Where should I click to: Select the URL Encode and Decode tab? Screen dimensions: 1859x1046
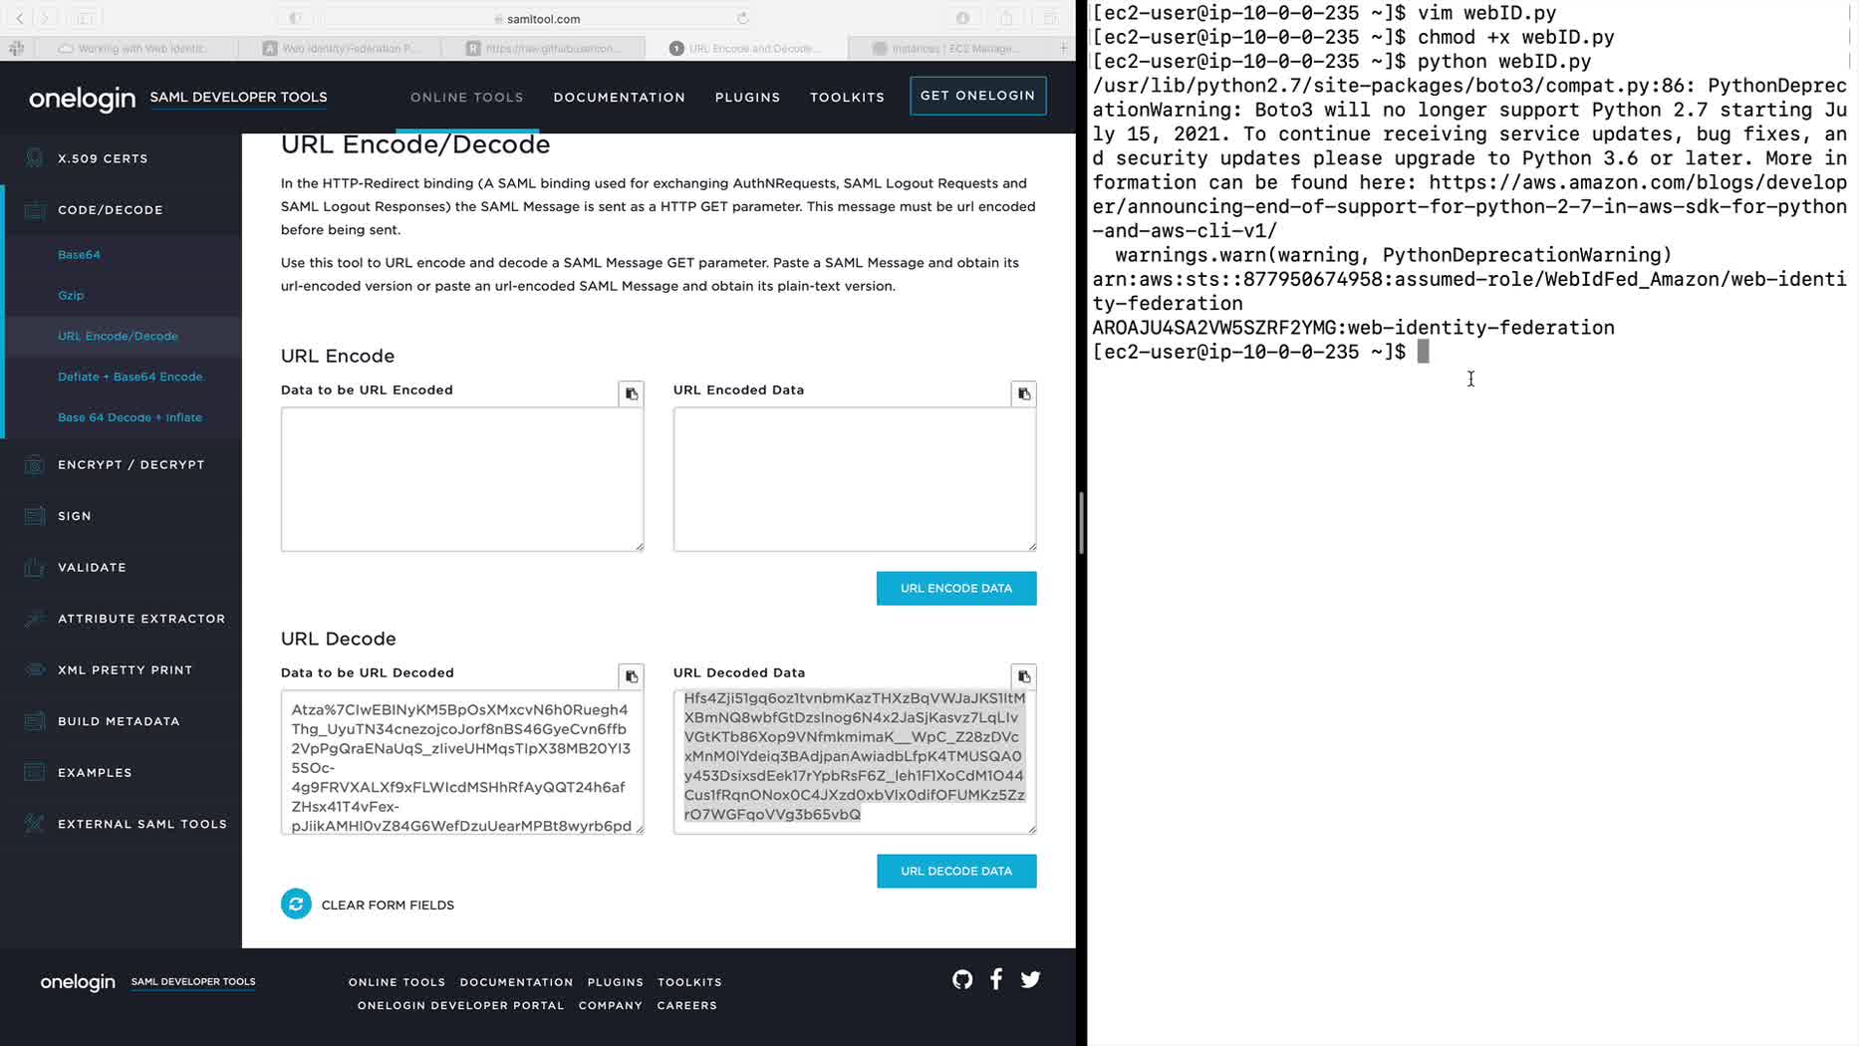[746, 48]
